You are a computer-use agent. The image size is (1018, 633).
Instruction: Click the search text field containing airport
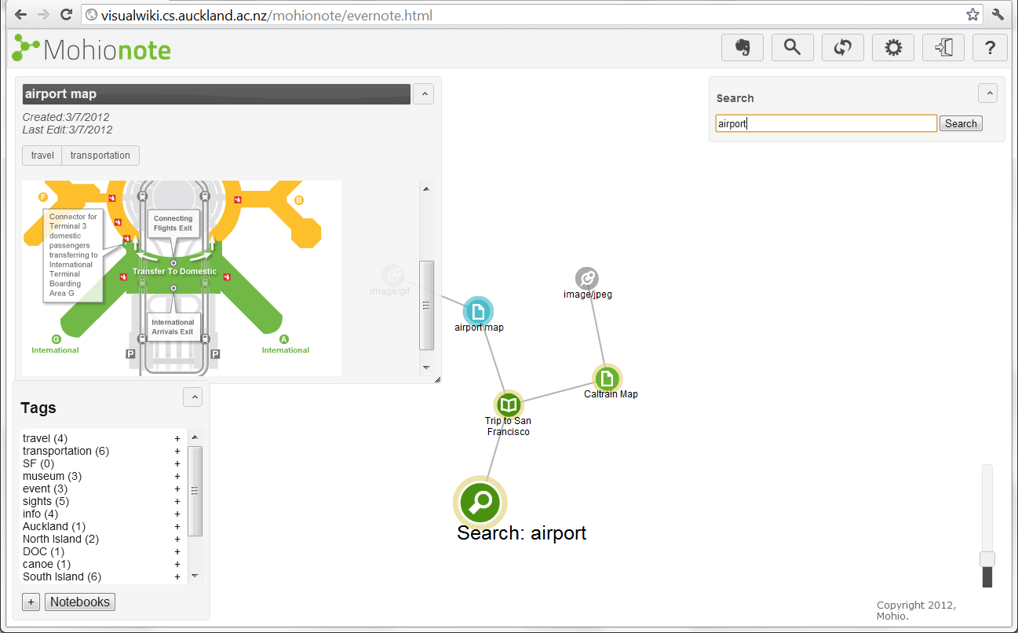point(826,123)
